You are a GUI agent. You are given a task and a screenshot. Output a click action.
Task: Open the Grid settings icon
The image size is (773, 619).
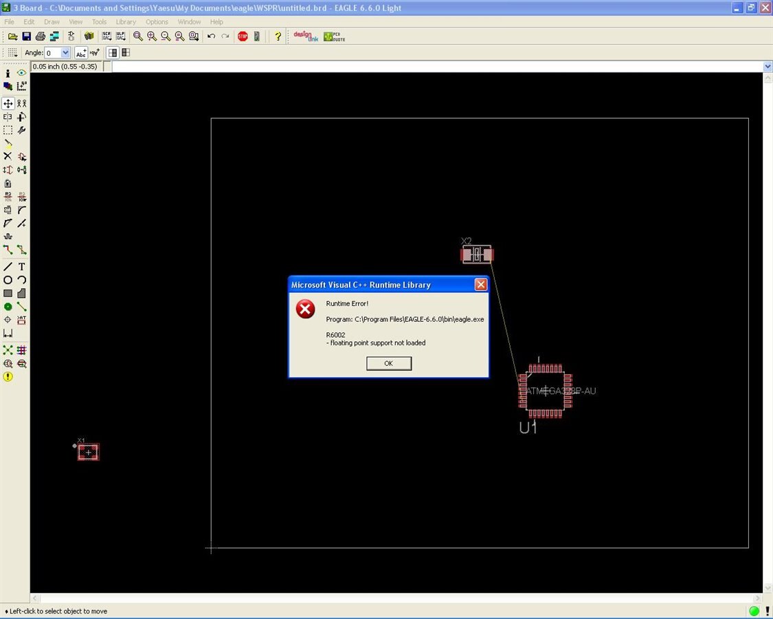click(13, 52)
